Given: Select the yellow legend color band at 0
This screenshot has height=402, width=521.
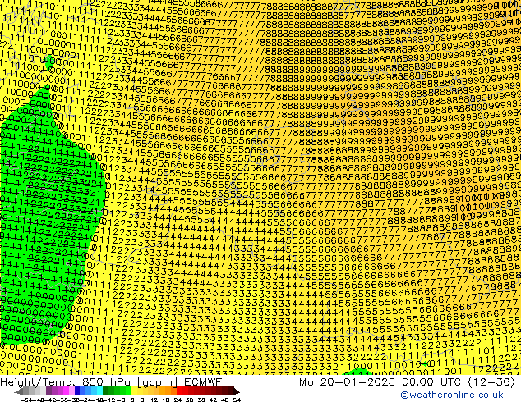Looking at the screenshot, I should point(134,391).
